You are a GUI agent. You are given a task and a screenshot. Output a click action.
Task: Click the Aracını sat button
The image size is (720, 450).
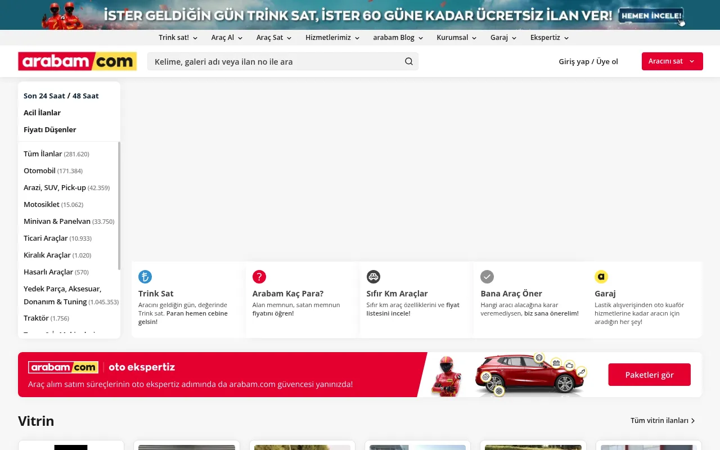pyautogui.click(x=672, y=61)
